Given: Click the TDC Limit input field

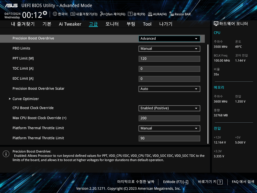Looking at the screenshot, I should [x=169, y=69].
